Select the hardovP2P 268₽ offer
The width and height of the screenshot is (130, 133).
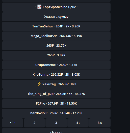pos(56,113)
